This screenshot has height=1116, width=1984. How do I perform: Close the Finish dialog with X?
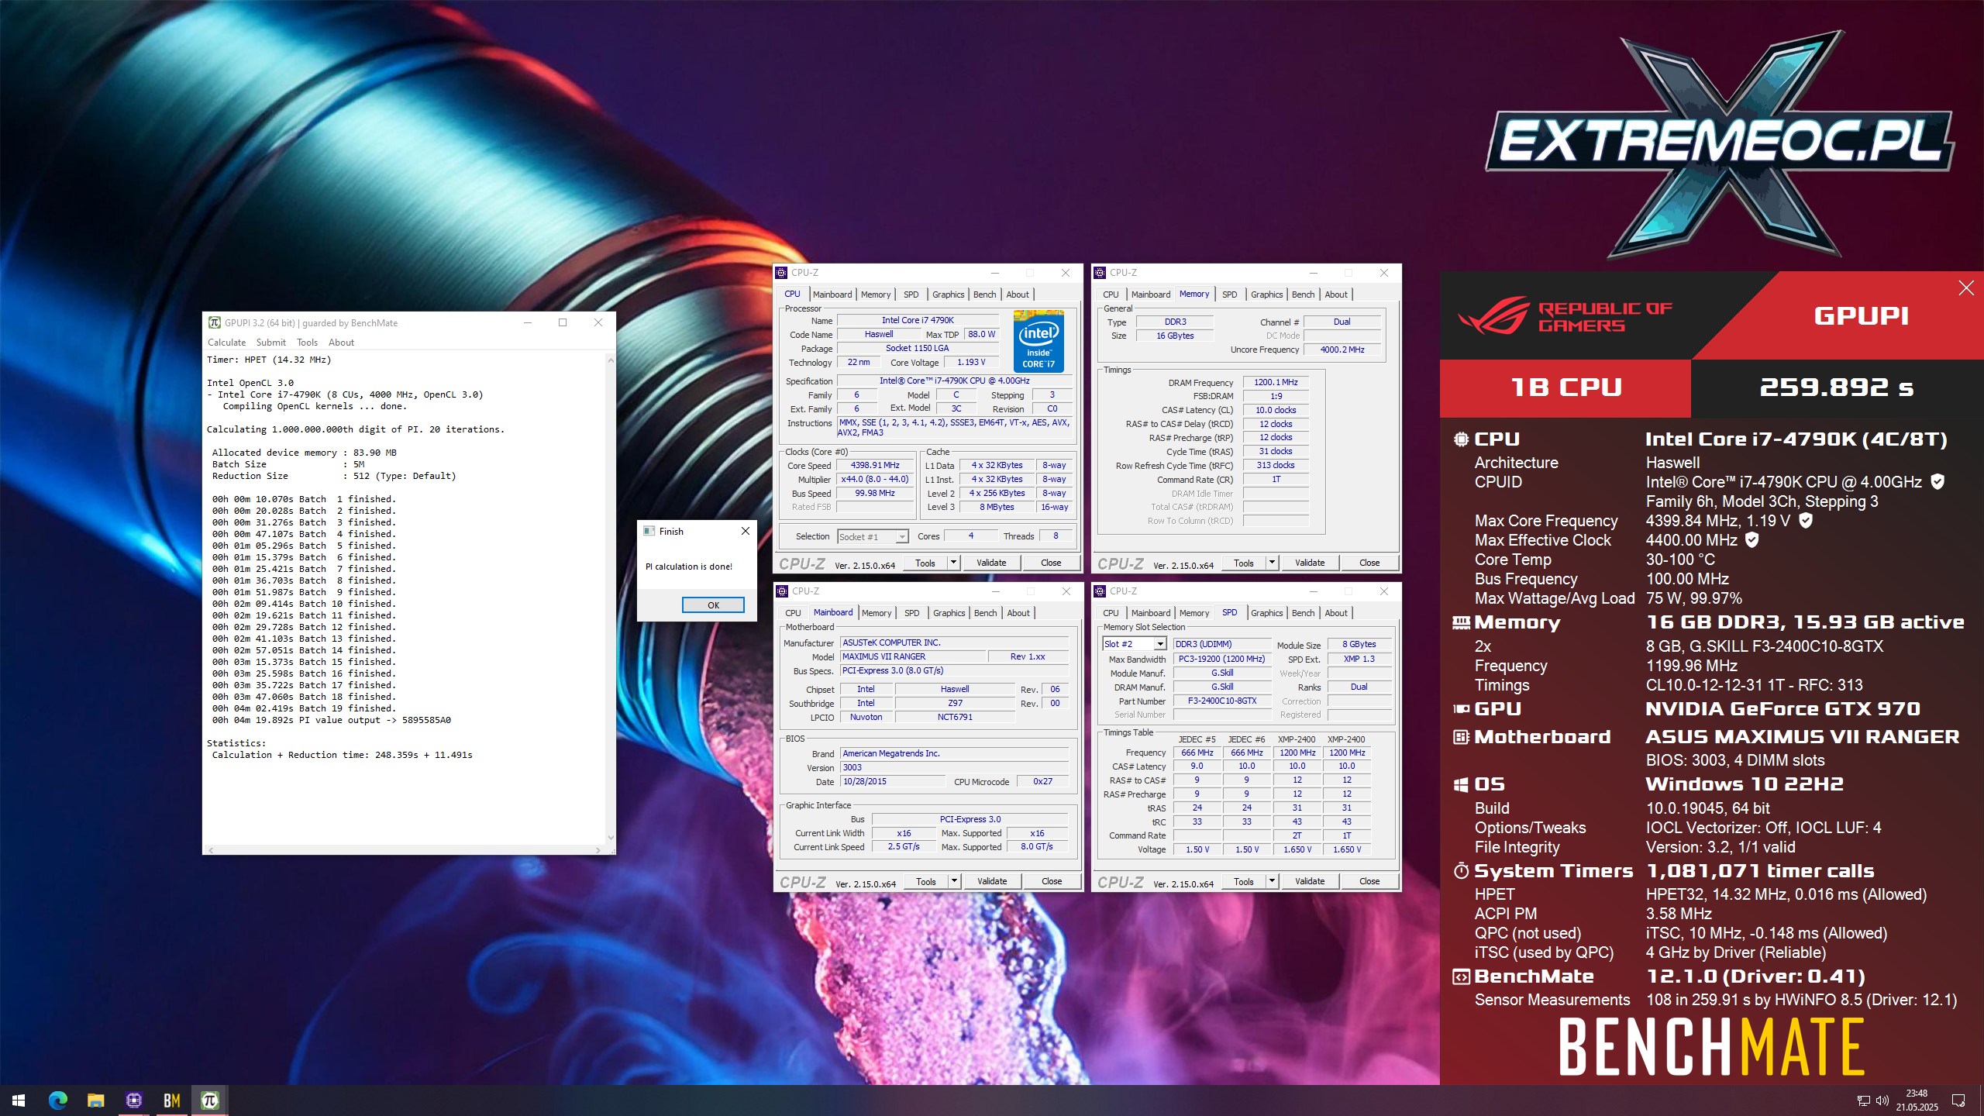[746, 531]
